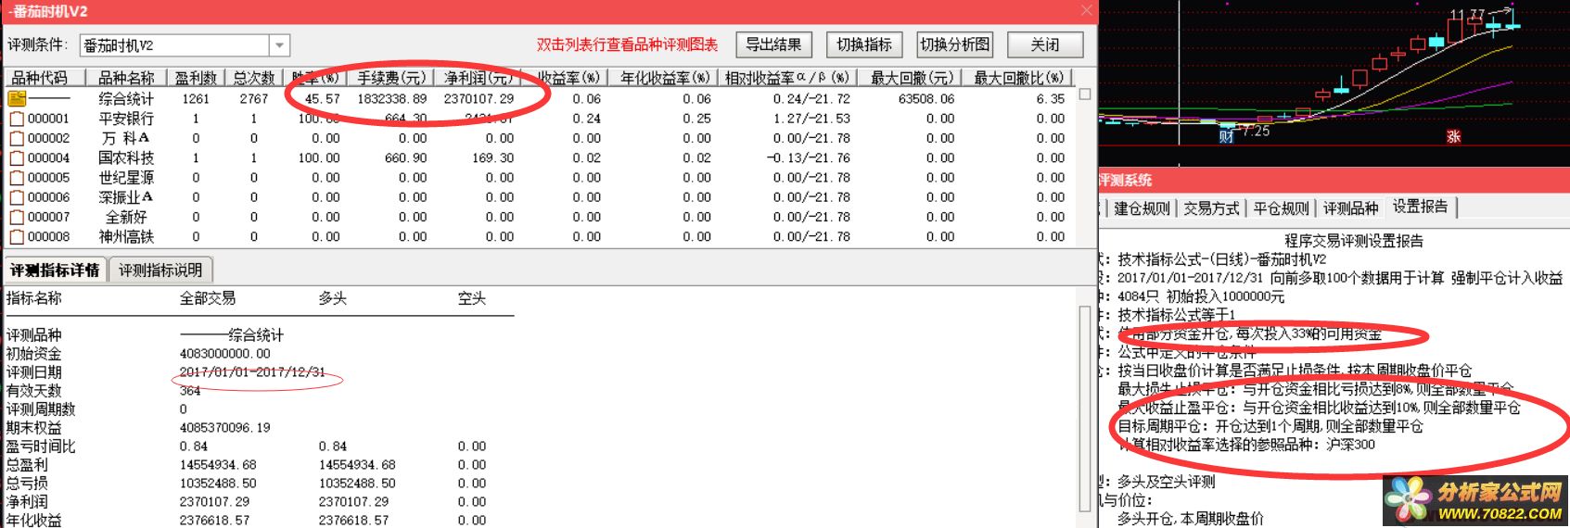Click the 综合统计 folder icon
Viewport: 1570px width, 528px height.
[17, 98]
